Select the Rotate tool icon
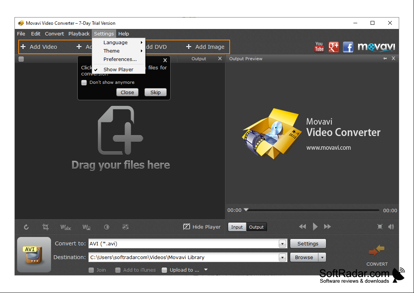 point(26,227)
